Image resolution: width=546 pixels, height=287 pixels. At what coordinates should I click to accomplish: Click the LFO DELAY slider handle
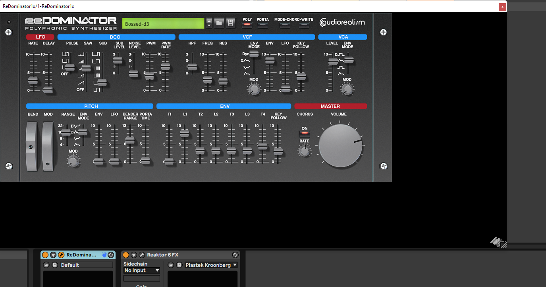(48, 90)
